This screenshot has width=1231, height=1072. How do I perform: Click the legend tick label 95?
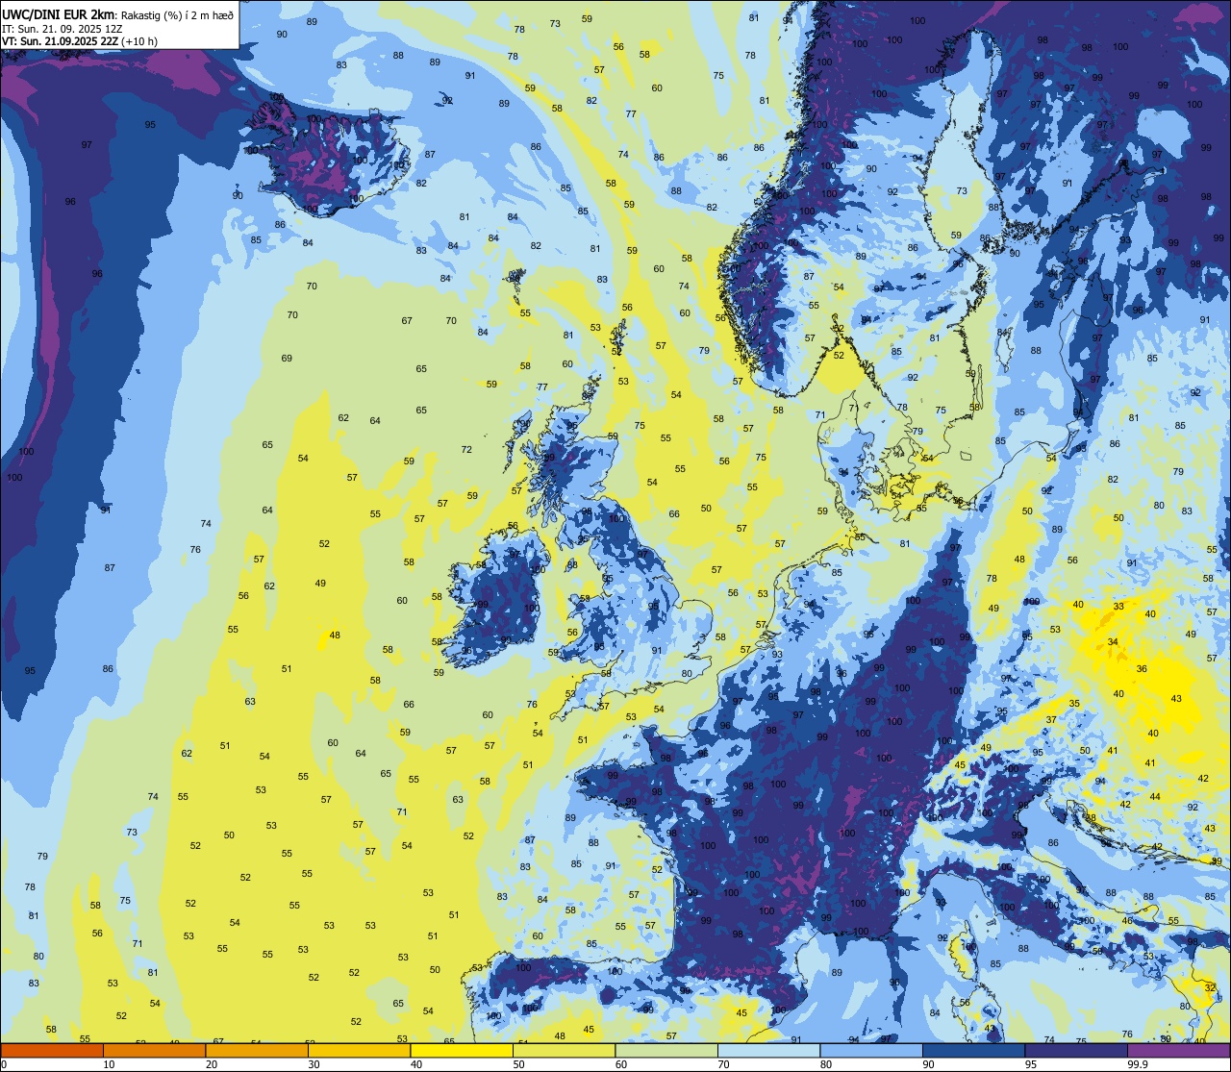point(1031,1064)
